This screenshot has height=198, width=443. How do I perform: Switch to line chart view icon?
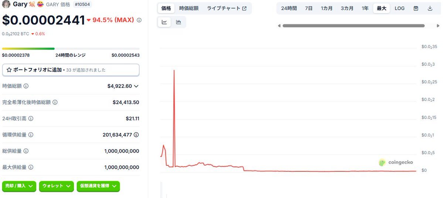164,22
